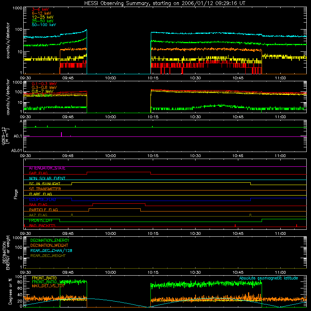The image size is (311, 311).
Task: Click the Absolute geomagnetic latitude label
Action: 269,278
